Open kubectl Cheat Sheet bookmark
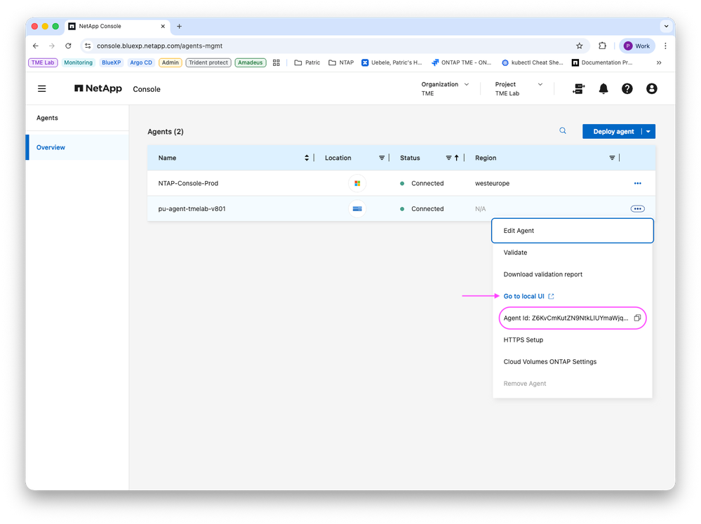The width and height of the screenshot is (701, 524). coord(532,62)
